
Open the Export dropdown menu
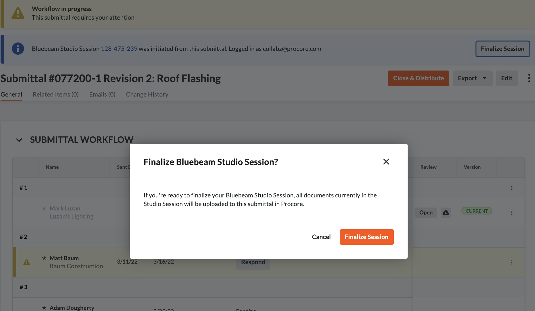pyautogui.click(x=472, y=78)
